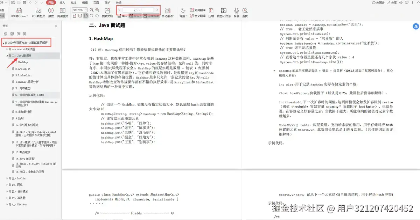The width and height of the screenshot is (420, 220).
Task: Click the PDF转Office converter icon
Action: coord(19,11)
